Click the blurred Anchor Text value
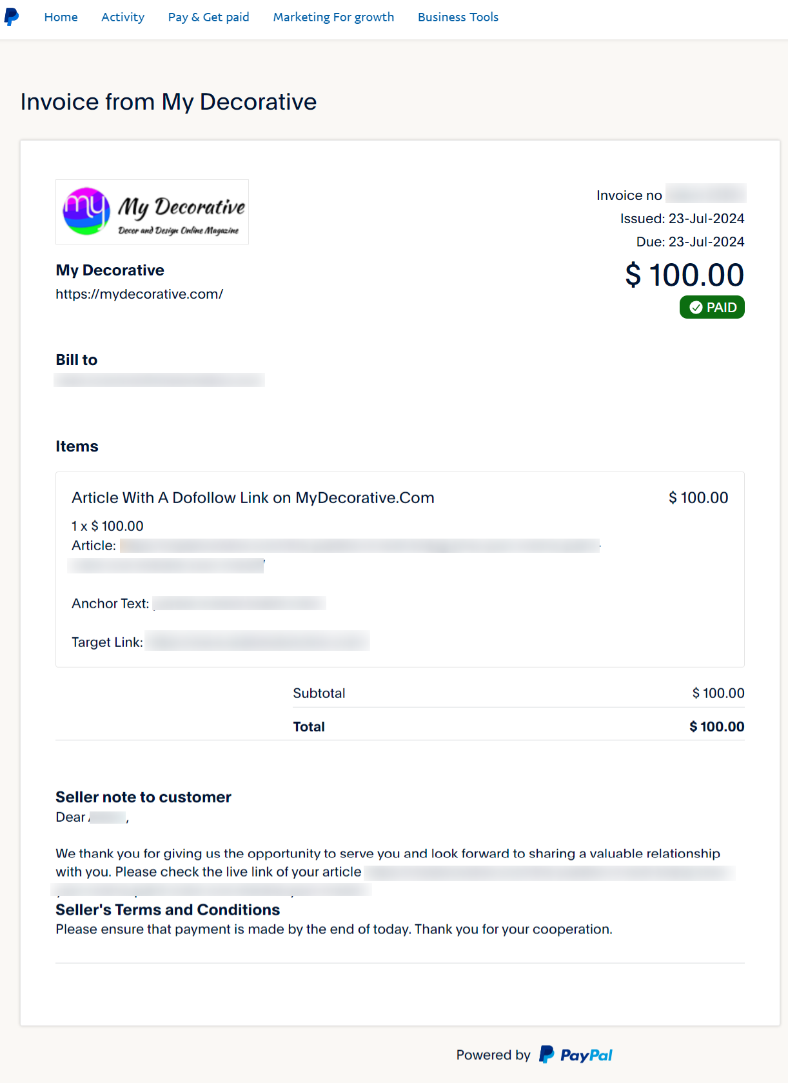The height and width of the screenshot is (1083, 788). [x=239, y=604]
